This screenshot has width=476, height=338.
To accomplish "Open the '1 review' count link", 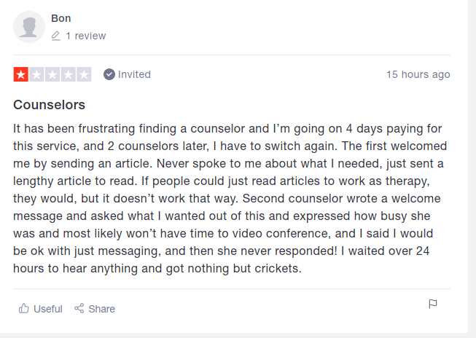I will coord(85,36).
